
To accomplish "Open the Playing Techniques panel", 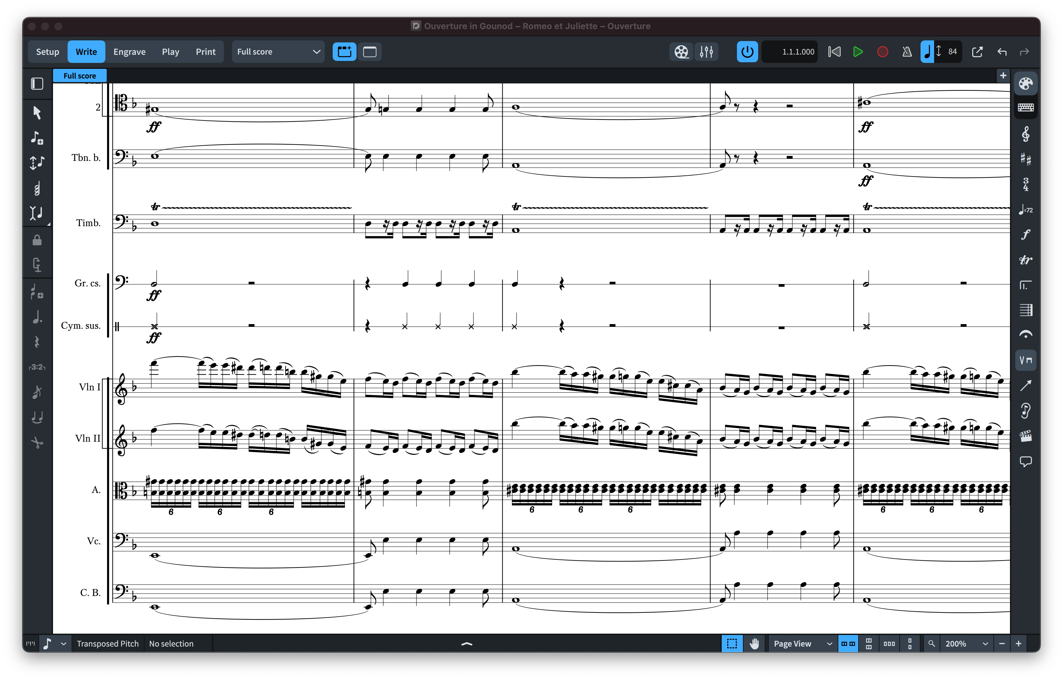I will pyautogui.click(x=1026, y=360).
